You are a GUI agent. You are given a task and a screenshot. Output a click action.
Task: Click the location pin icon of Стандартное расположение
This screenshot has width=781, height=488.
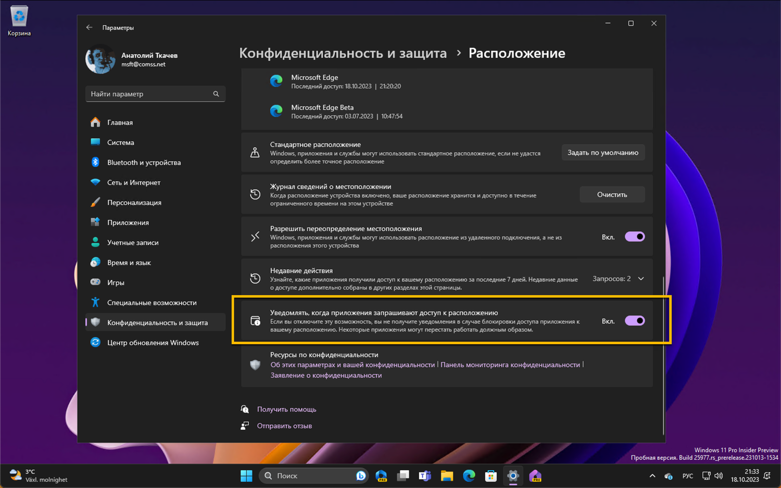(x=255, y=153)
